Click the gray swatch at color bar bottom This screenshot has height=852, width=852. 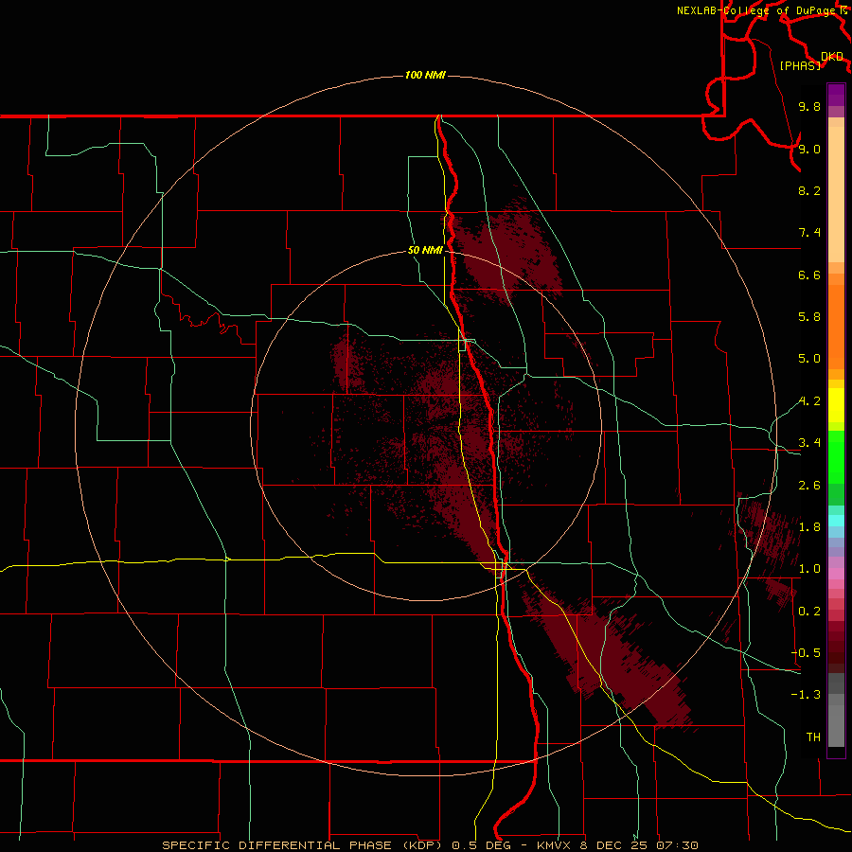click(836, 725)
